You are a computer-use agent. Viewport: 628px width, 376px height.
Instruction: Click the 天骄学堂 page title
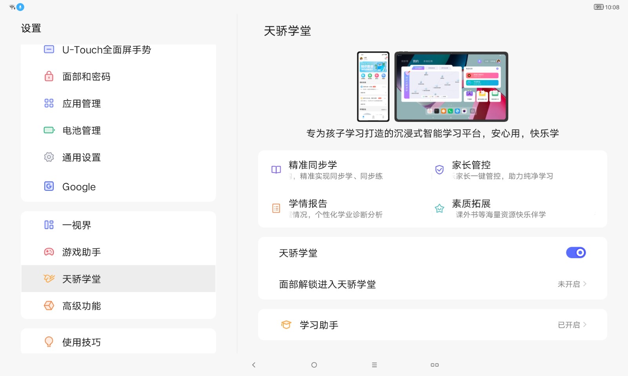pyautogui.click(x=287, y=31)
